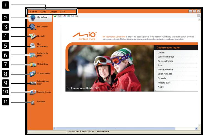
Task: Click the Photo Album sidebar label
Action: click(42, 64)
